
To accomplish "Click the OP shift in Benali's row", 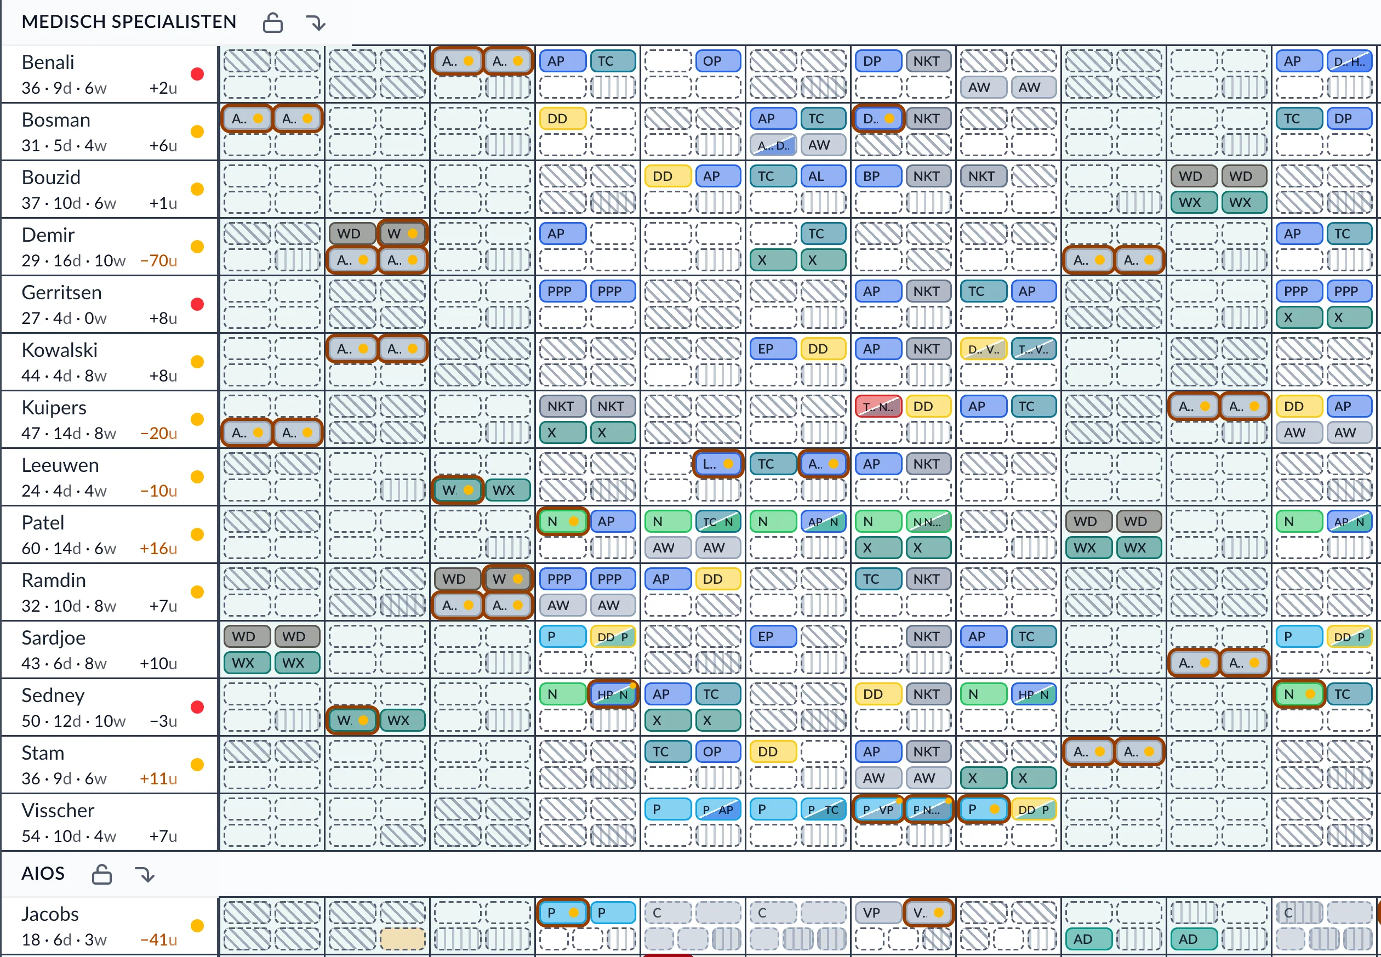I will click(717, 61).
